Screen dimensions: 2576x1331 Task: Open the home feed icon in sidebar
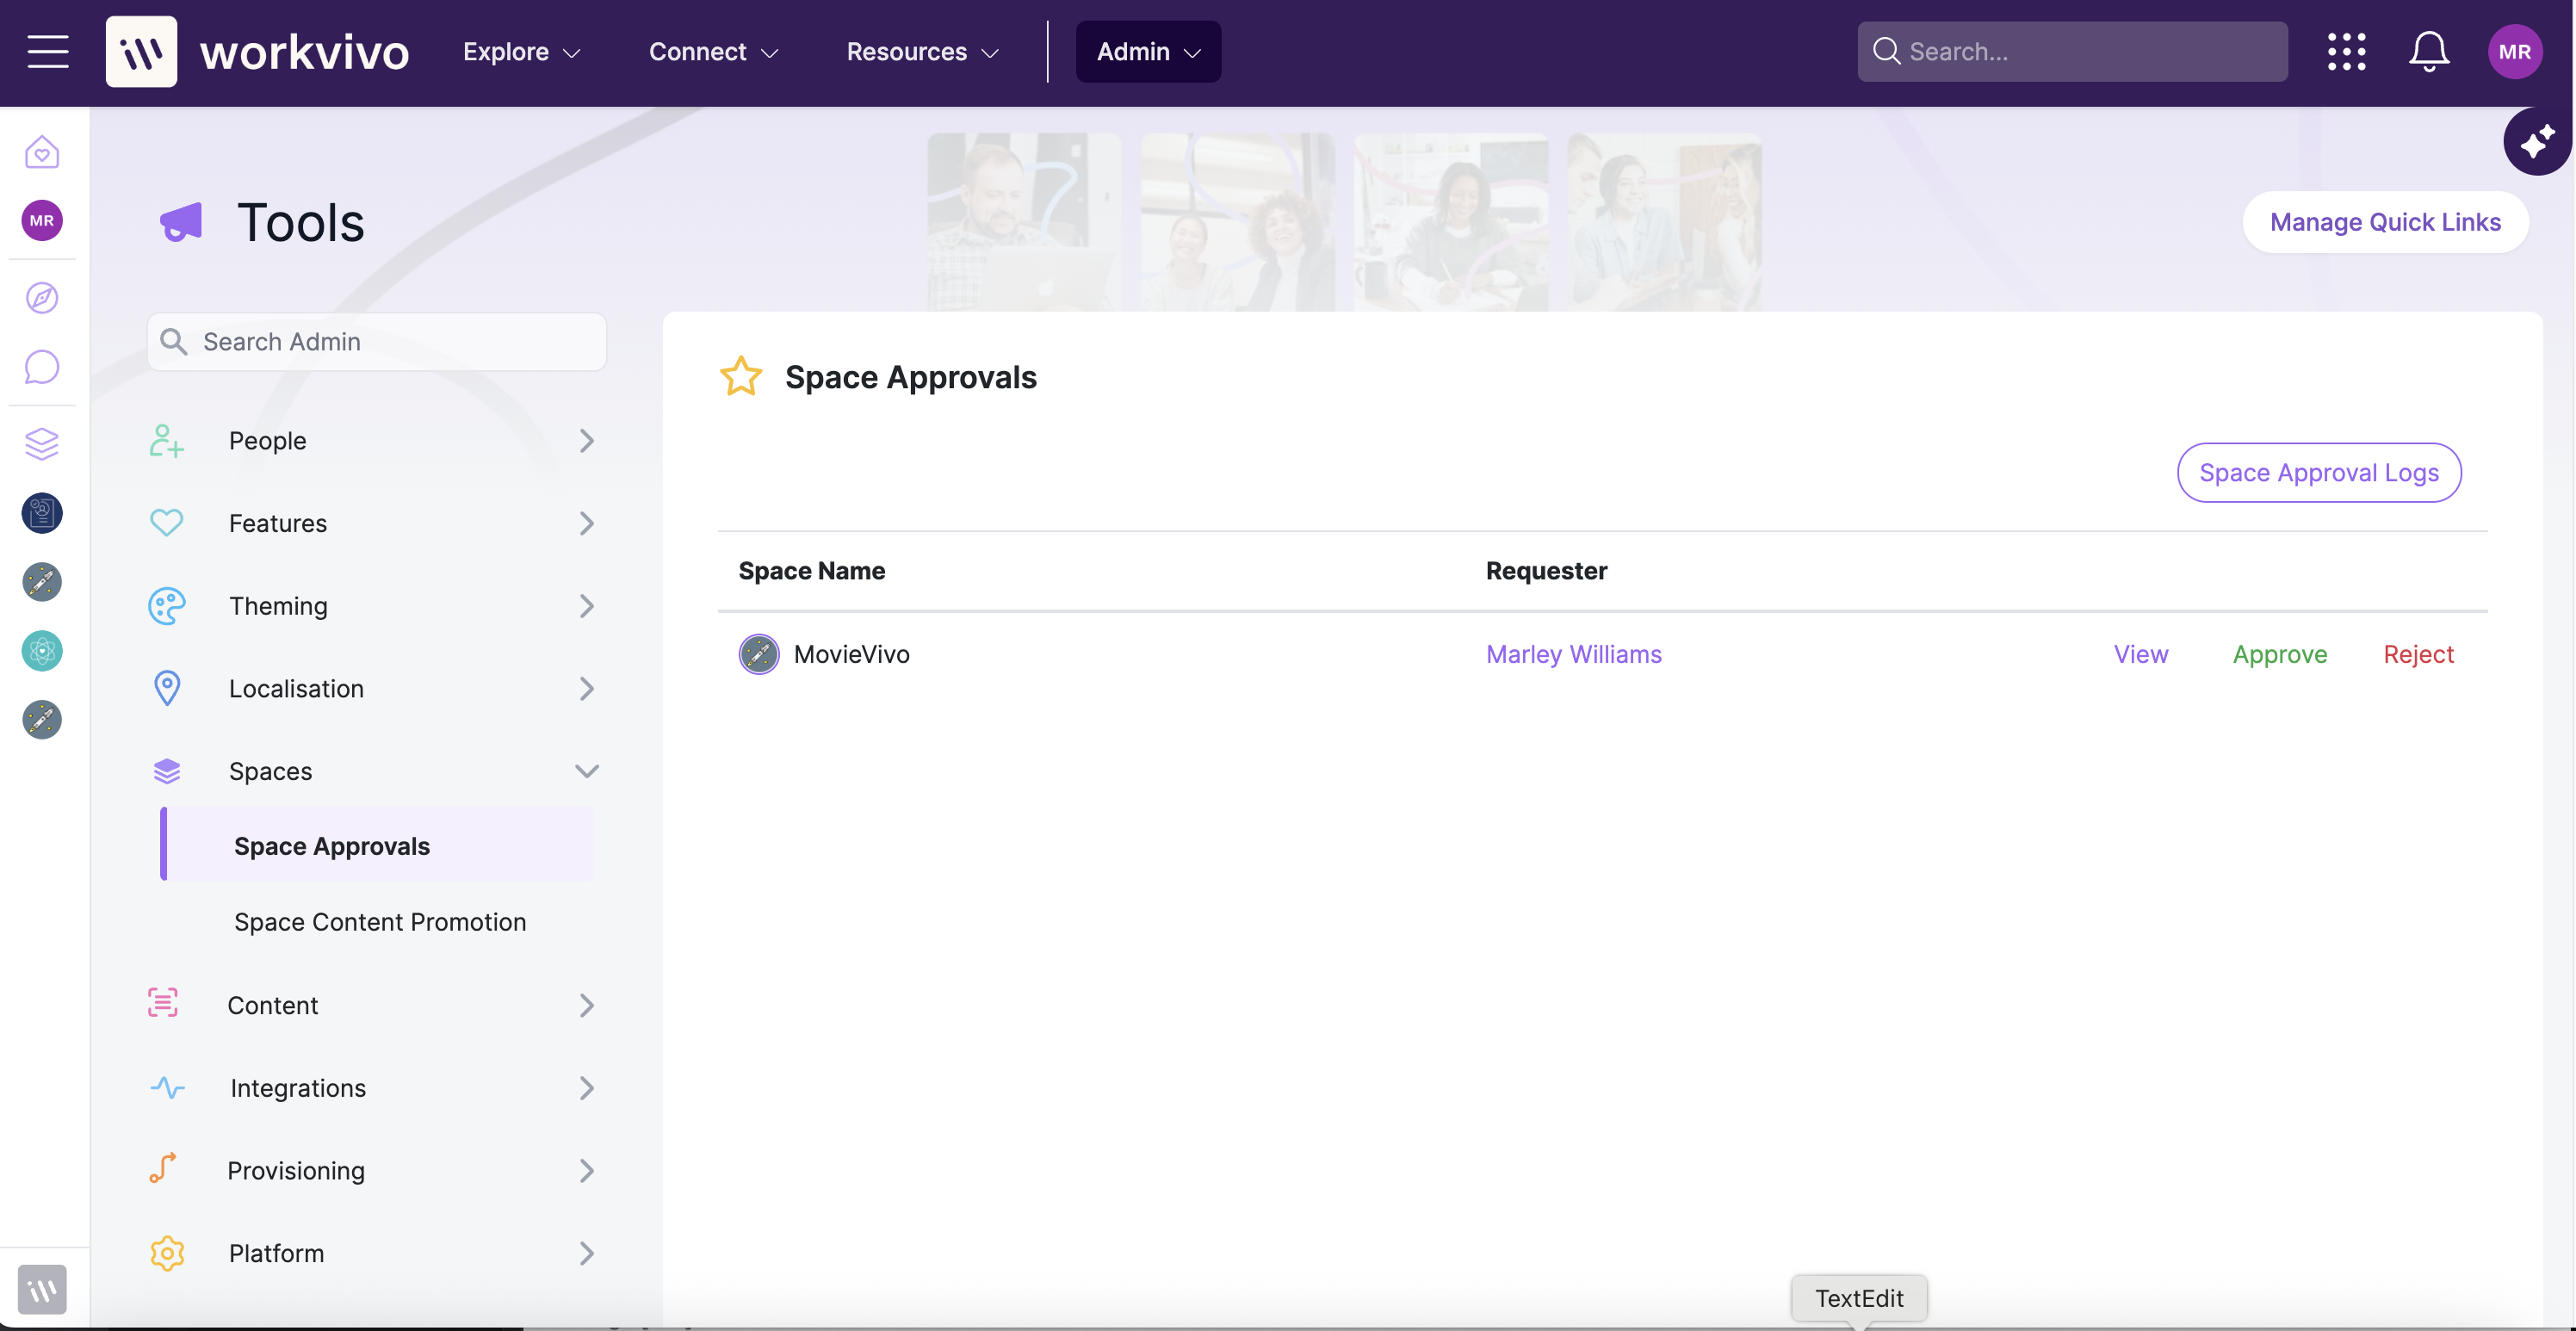click(42, 152)
